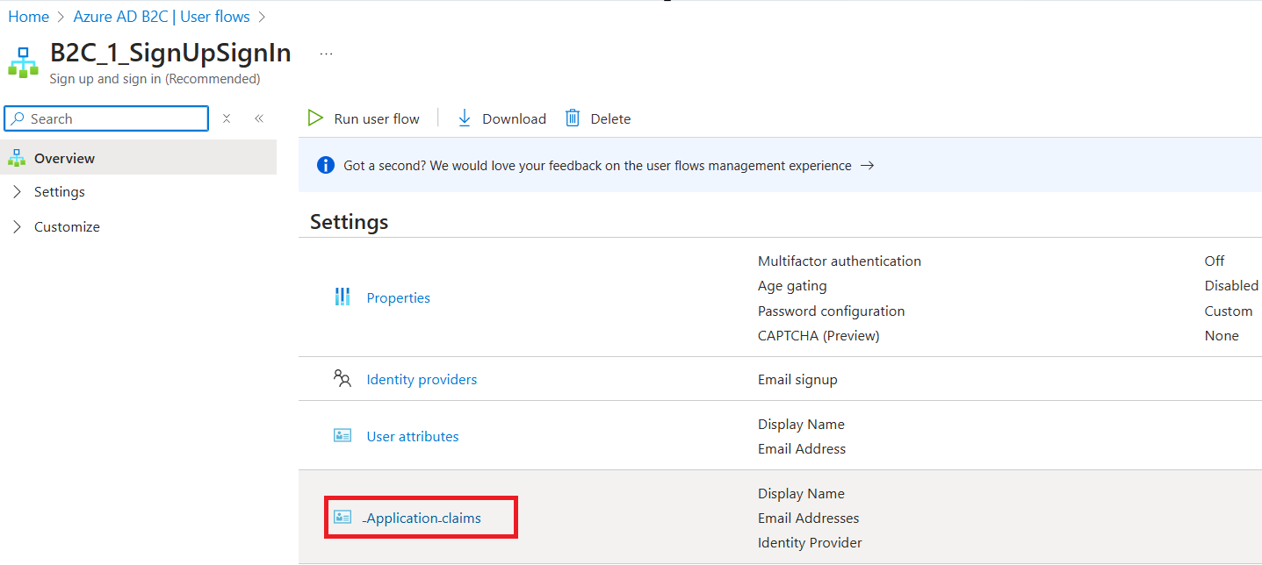The width and height of the screenshot is (1262, 565).
Task: Click the feedback banner info icon
Action: 326,165
